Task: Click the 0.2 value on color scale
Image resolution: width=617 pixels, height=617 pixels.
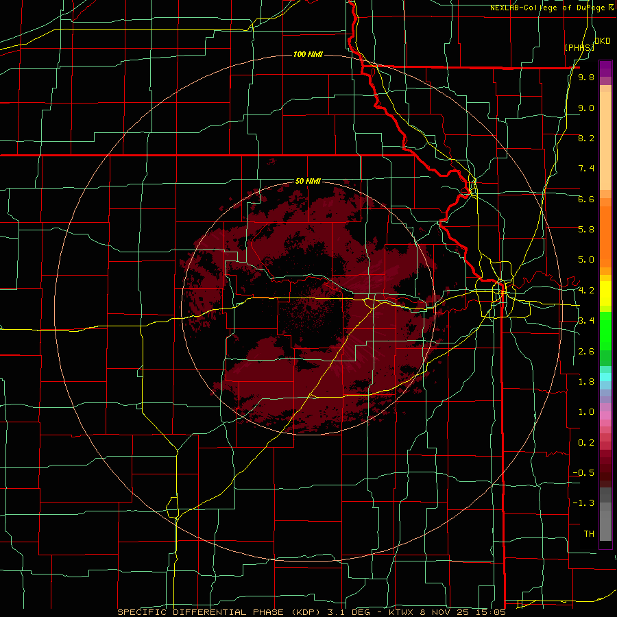Action: (x=586, y=443)
